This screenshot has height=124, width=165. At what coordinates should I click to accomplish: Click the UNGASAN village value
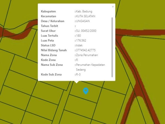pos(83,21)
